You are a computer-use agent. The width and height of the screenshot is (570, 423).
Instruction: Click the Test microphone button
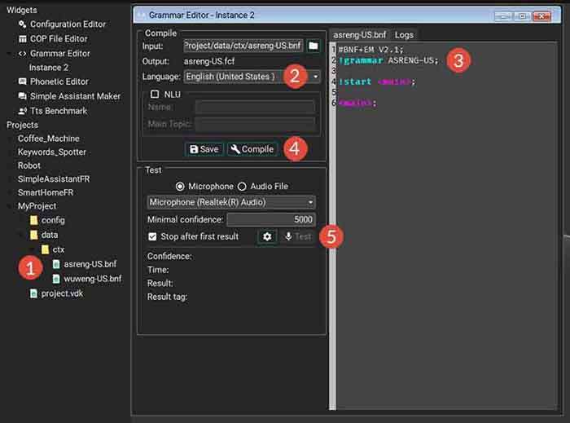pos(298,237)
